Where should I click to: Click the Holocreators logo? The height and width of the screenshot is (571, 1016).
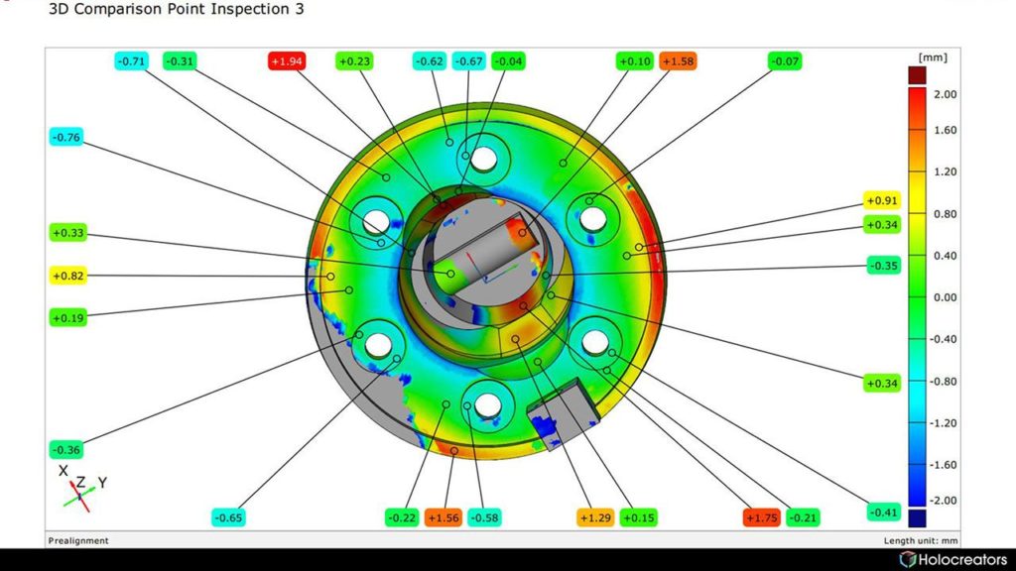[953, 560]
